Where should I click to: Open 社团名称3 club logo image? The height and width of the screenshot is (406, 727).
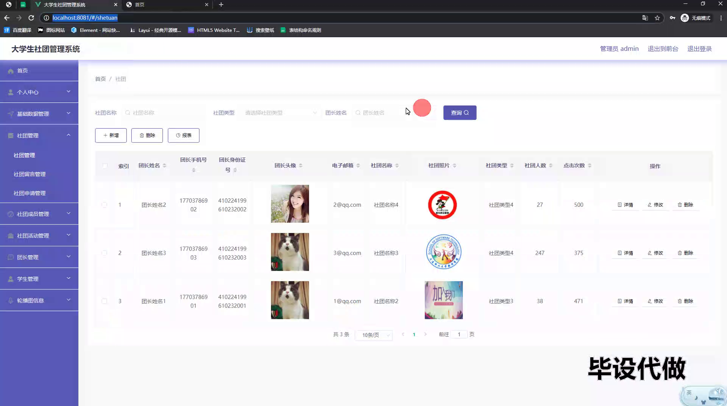pos(443,252)
